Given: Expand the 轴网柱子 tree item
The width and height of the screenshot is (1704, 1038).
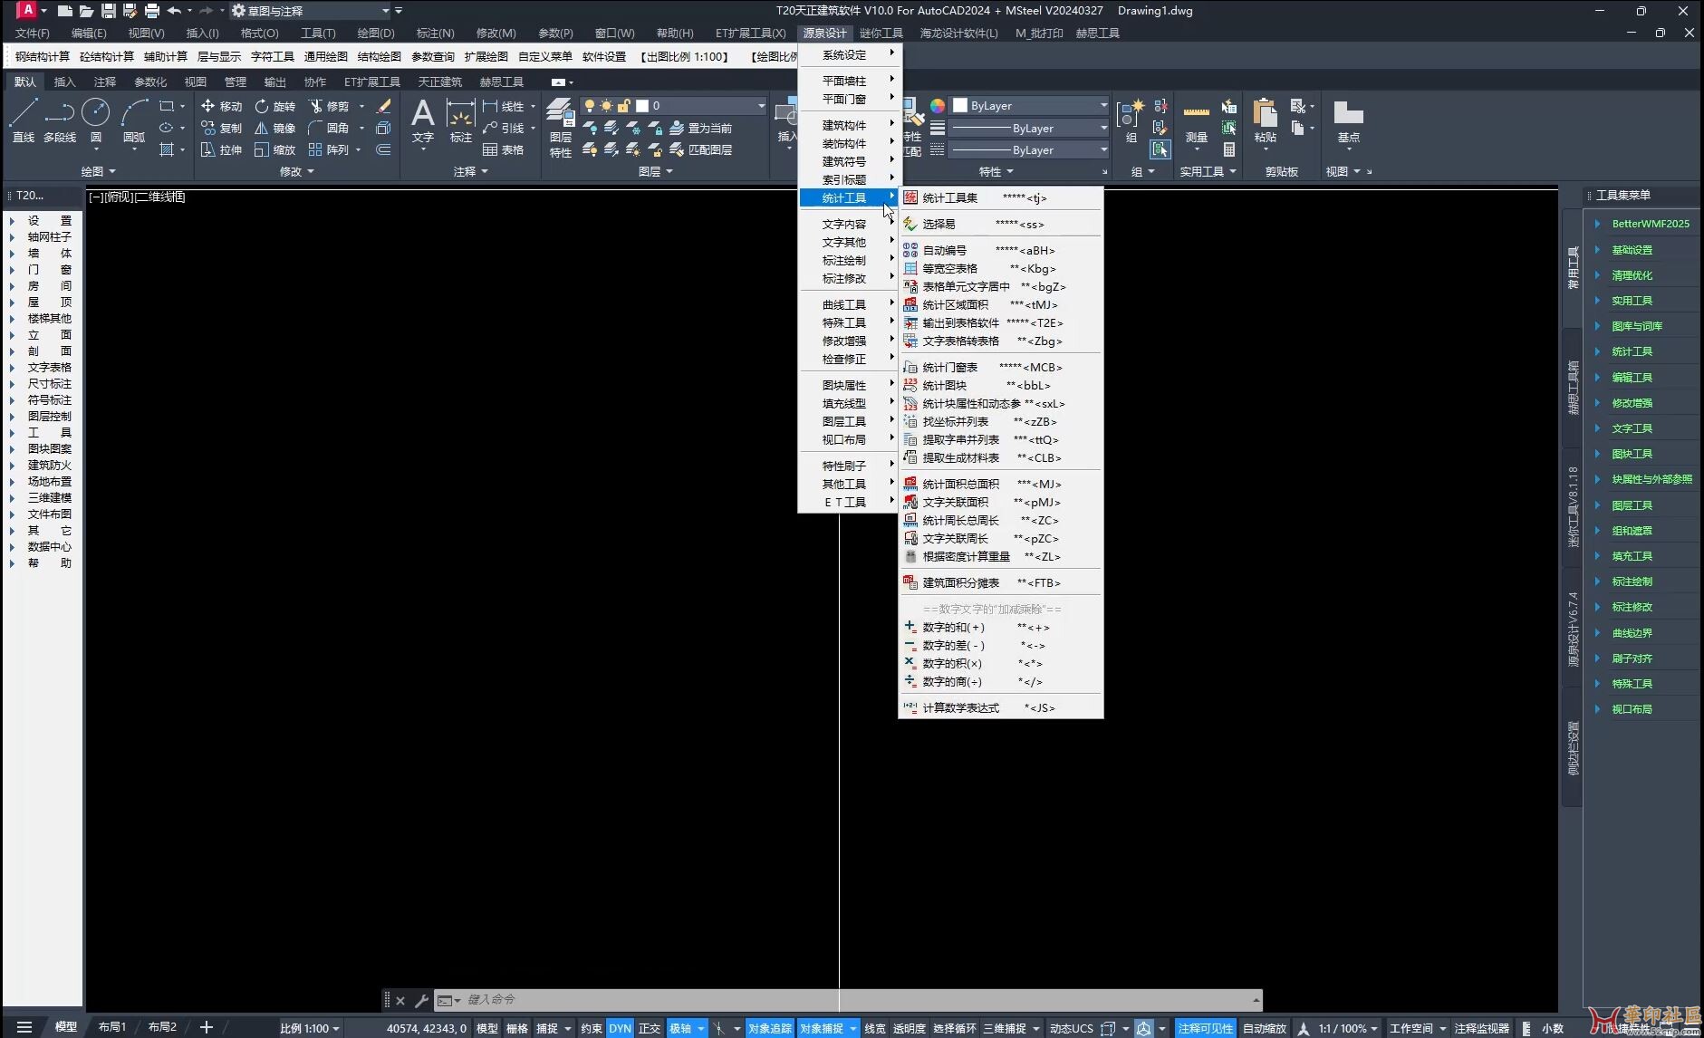Looking at the screenshot, I should coord(12,236).
